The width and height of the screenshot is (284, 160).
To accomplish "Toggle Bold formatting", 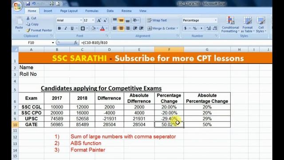I will click(x=59, y=28).
